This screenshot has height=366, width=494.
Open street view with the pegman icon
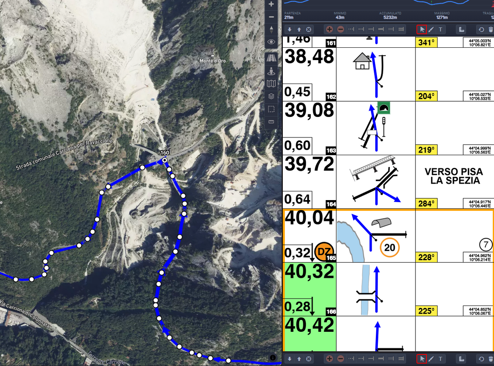[271, 71]
